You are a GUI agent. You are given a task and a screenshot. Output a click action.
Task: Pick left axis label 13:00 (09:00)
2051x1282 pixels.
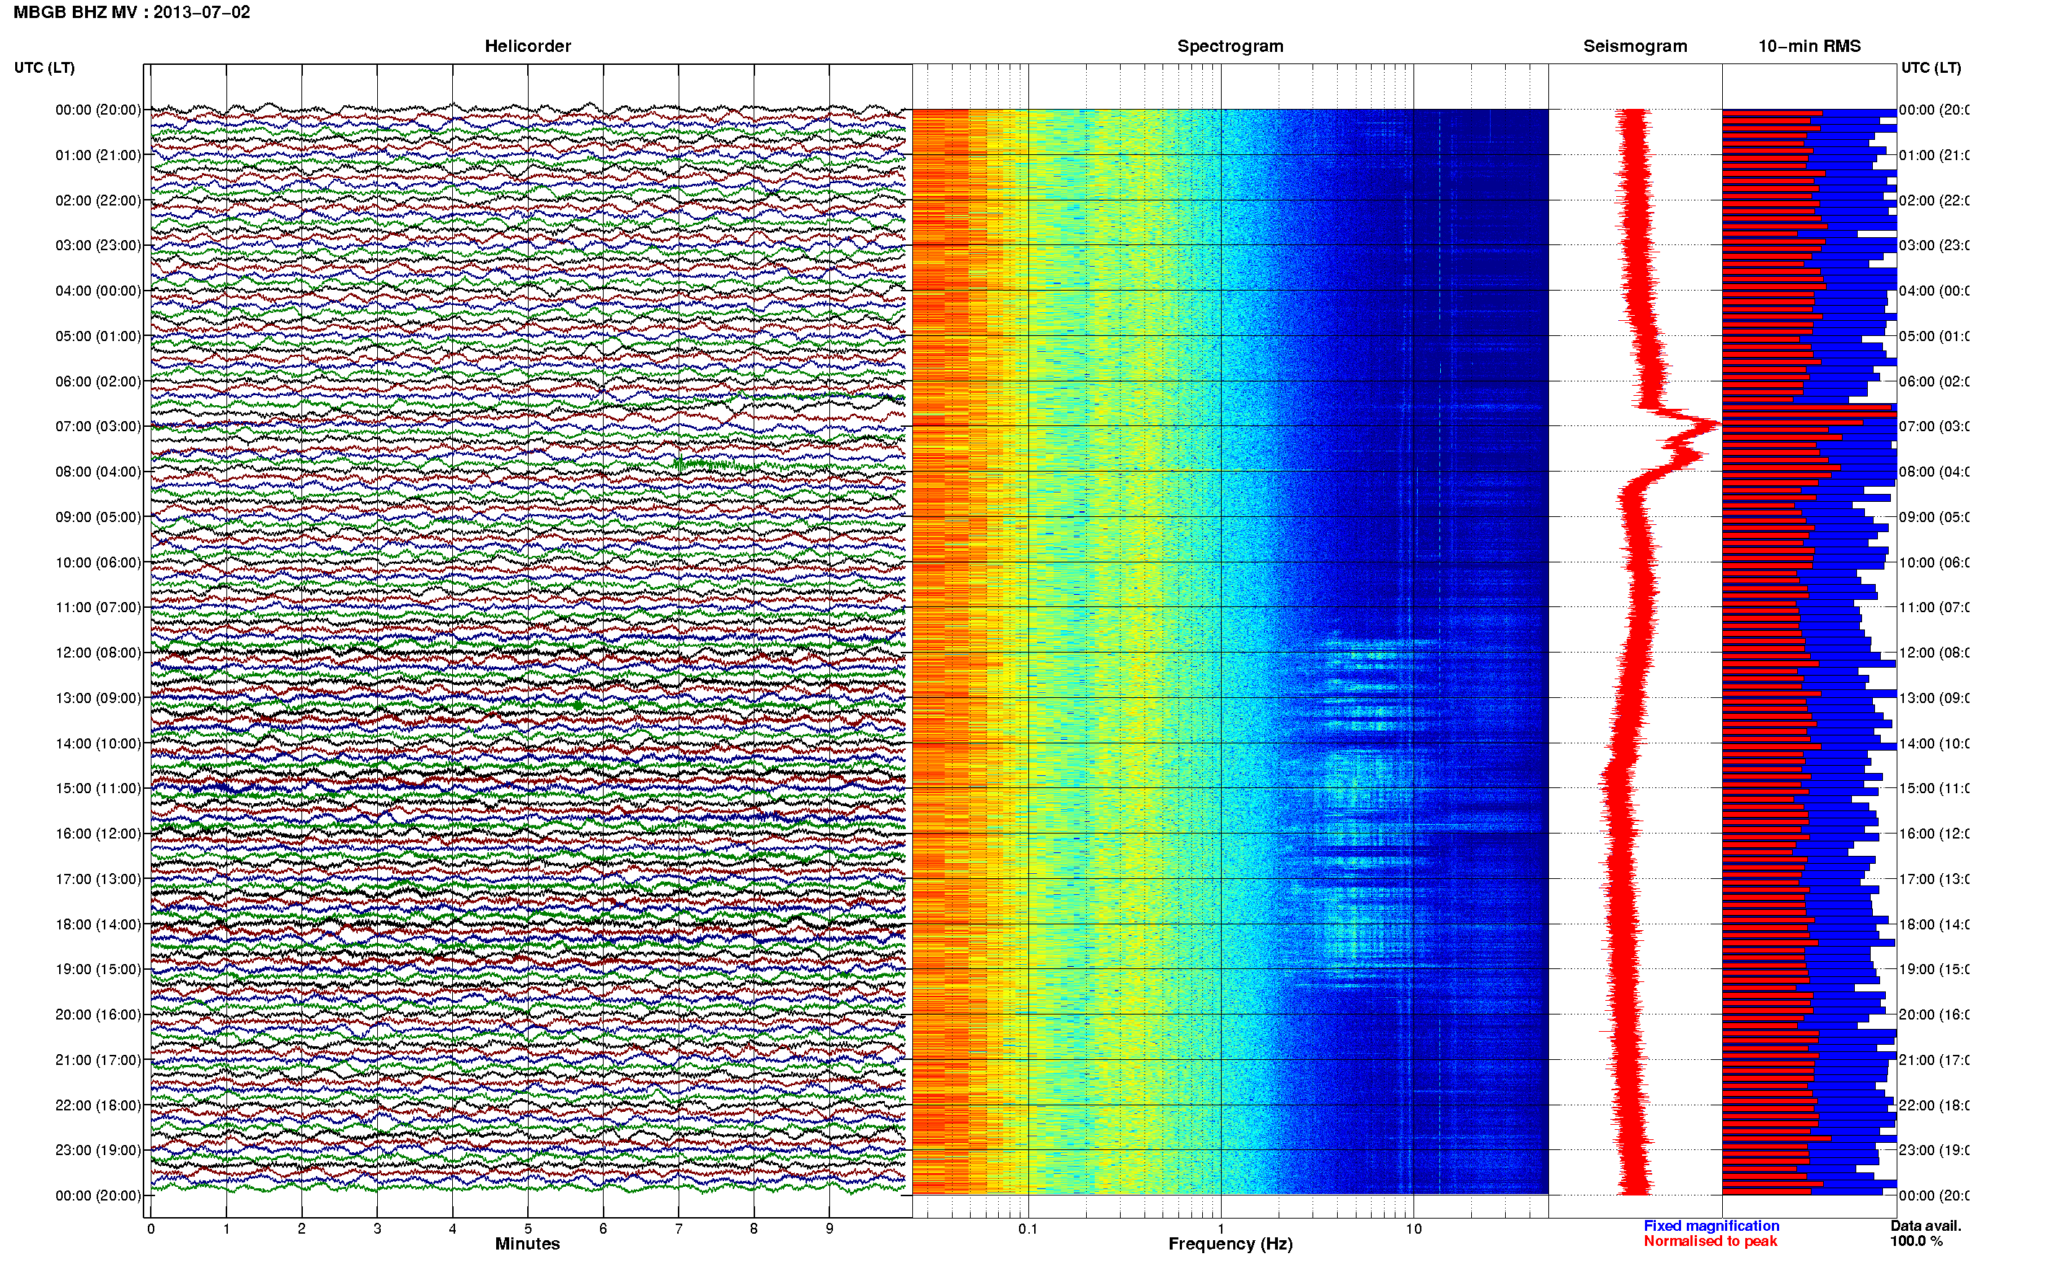coord(98,698)
